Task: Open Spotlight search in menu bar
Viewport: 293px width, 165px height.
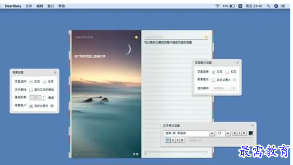Action: [x=268, y=6]
